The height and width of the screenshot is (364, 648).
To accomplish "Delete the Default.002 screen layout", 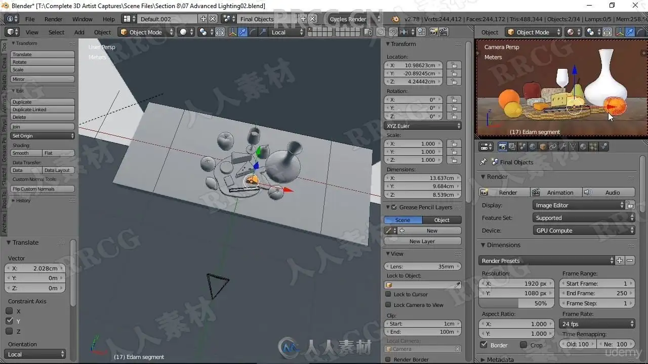I will (213, 19).
